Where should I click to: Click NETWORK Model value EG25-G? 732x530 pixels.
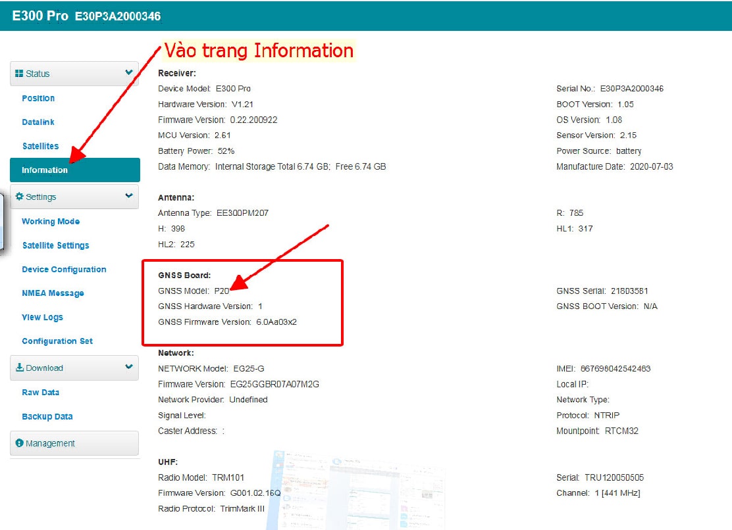tap(249, 369)
